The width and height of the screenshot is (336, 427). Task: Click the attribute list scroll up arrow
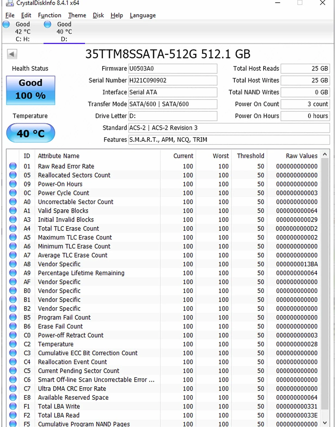pos(325,154)
